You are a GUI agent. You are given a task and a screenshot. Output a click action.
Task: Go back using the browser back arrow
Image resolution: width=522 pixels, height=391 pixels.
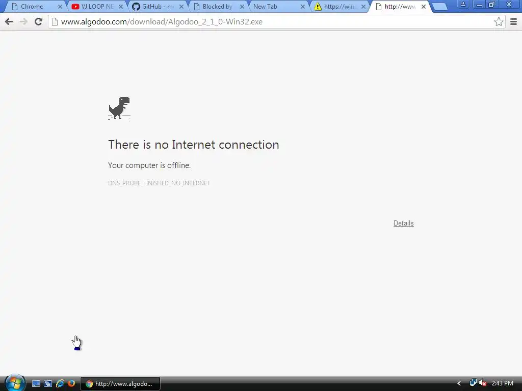9,22
